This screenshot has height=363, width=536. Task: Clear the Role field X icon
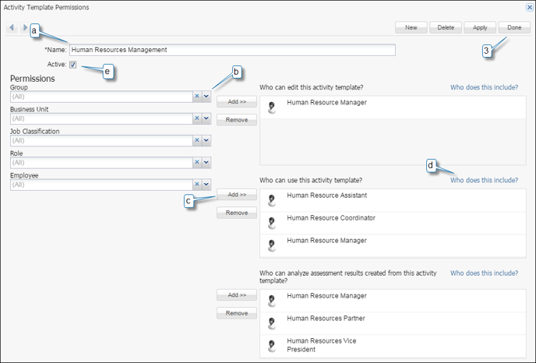point(197,163)
